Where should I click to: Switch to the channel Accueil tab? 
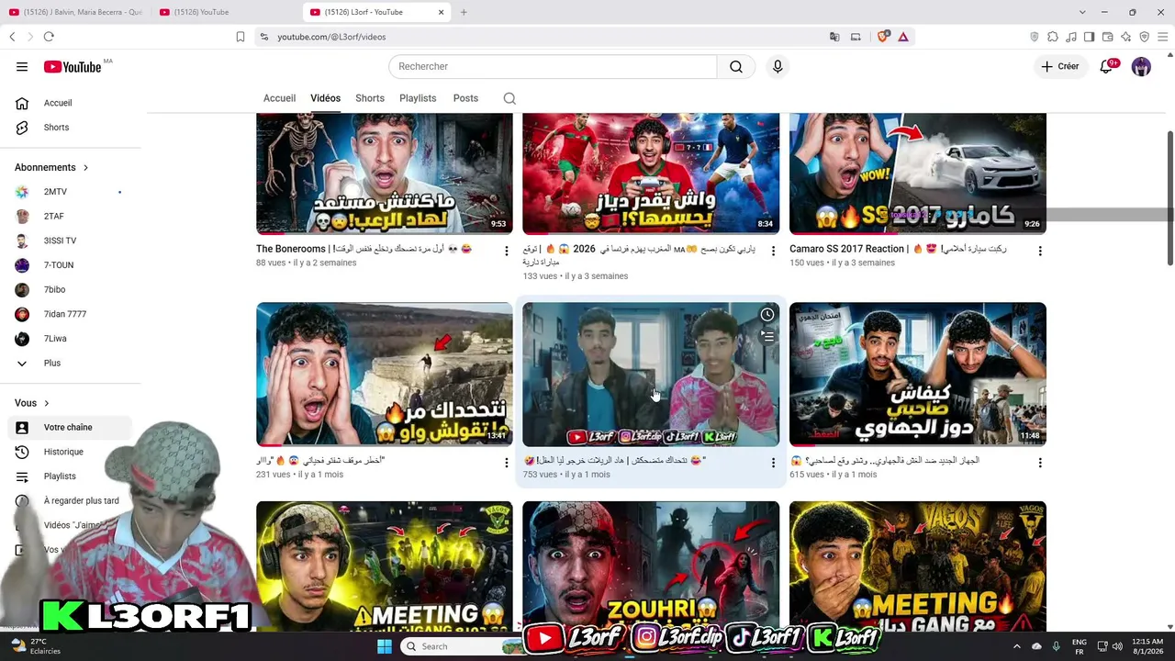pyautogui.click(x=279, y=98)
